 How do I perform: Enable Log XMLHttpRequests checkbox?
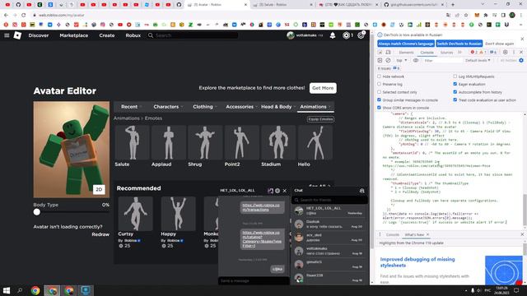coord(455,76)
